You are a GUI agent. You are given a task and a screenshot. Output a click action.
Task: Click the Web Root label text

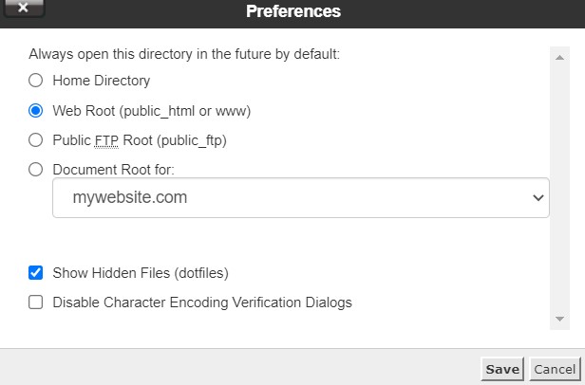point(151,110)
